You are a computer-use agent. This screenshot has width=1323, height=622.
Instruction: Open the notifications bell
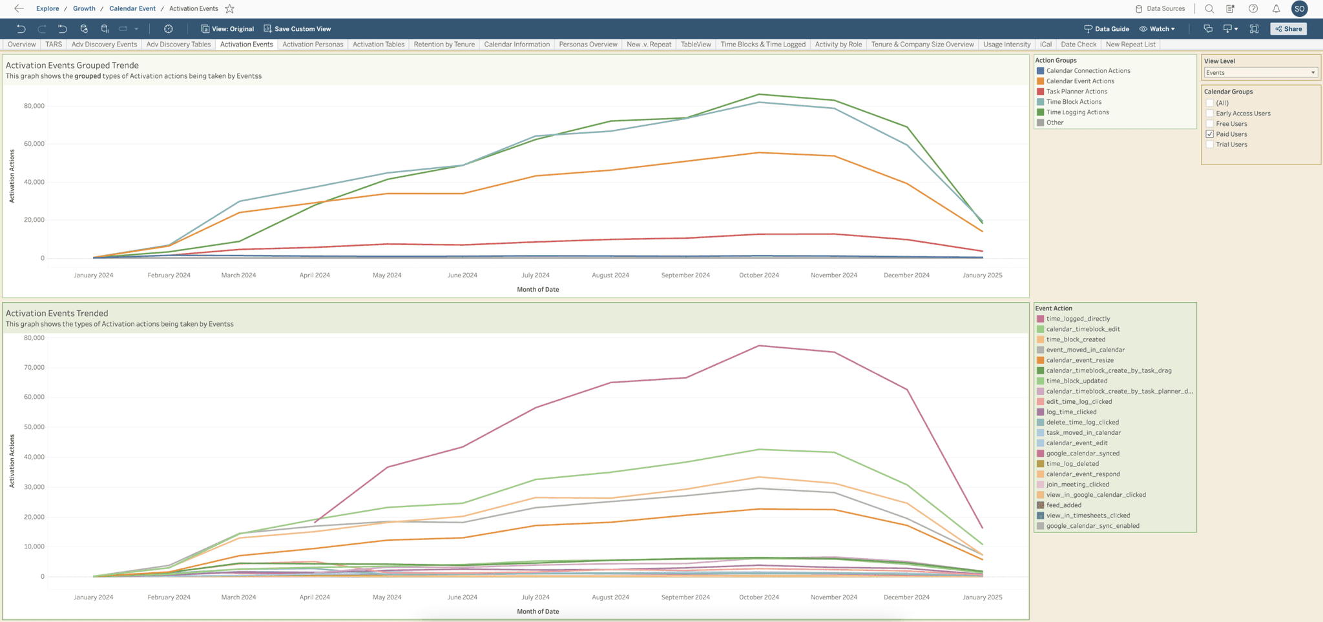1276,8
